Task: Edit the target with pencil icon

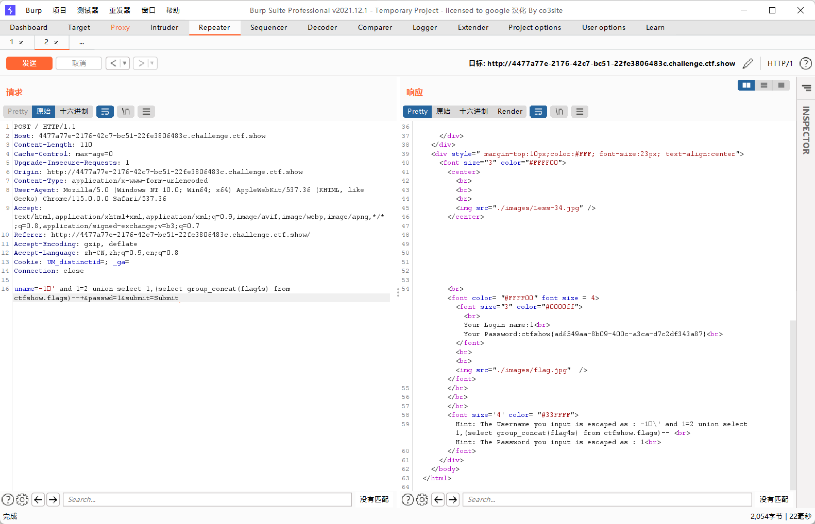Action: (x=748, y=63)
